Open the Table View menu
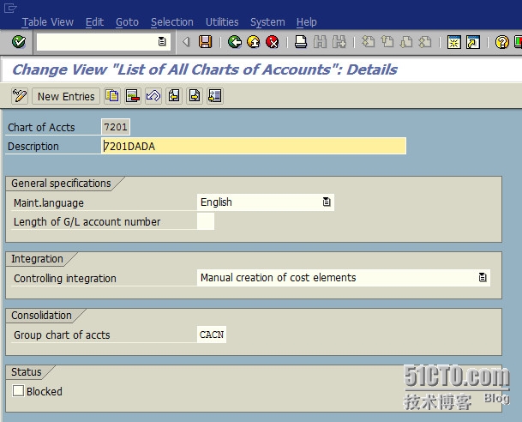The width and height of the screenshot is (522, 422). point(48,22)
